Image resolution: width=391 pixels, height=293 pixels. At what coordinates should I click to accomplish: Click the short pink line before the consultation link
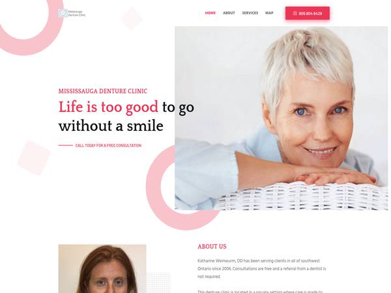(x=66, y=145)
